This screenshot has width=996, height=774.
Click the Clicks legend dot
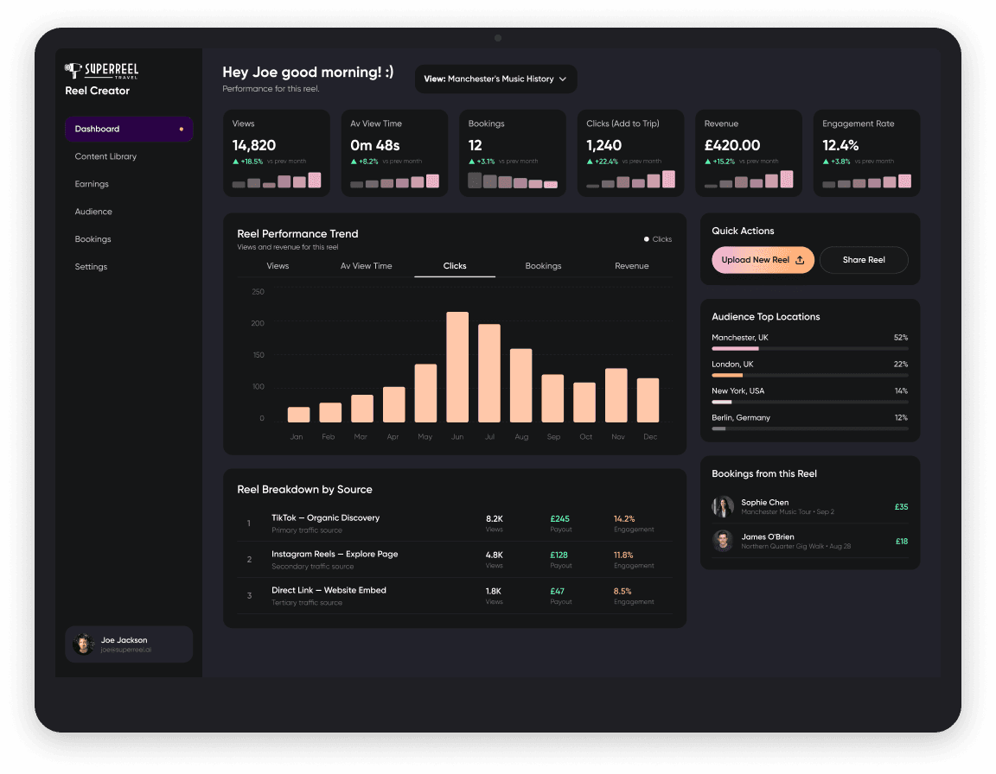coord(646,239)
